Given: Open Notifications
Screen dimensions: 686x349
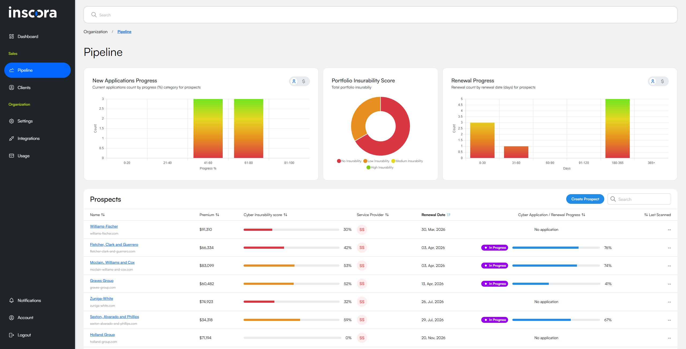Looking at the screenshot, I should click(29, 300).
